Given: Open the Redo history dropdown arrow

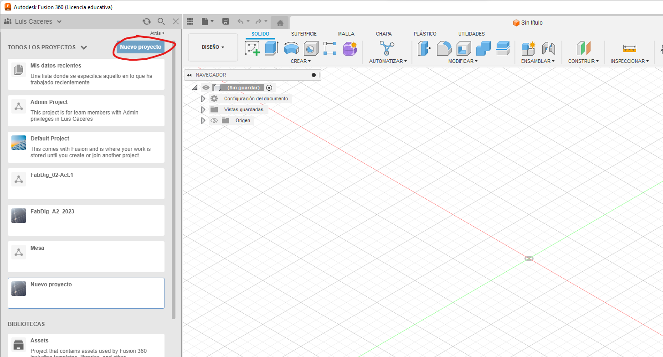Looking at the screenshot, I should (x=266, y=21).
